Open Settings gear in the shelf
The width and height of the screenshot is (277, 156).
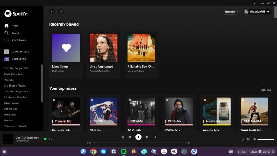[x=113, y=152]
